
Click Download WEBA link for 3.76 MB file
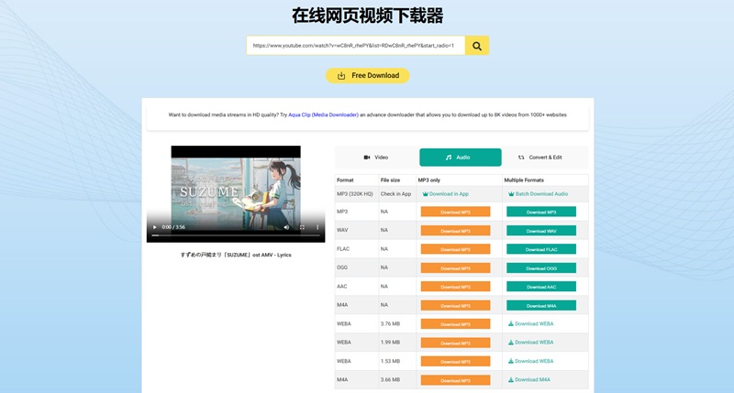pos(531,324)
